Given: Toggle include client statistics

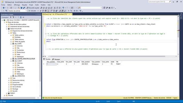Looking at the screenshot, I should tap(57, 11).
